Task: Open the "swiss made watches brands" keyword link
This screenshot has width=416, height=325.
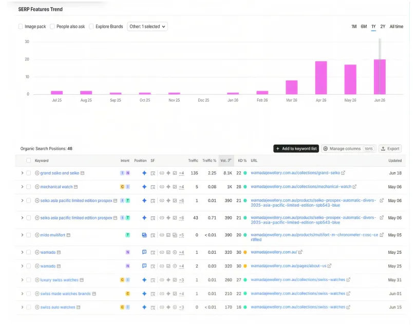Action: [66, 294]
